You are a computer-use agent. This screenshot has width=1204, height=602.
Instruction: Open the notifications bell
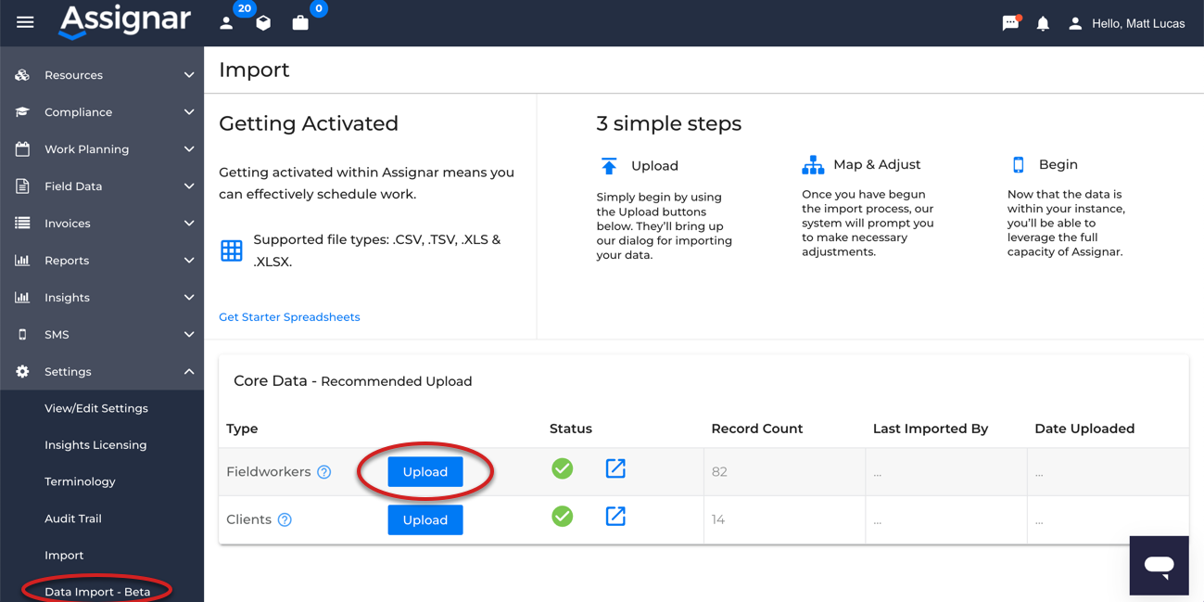pyautogui.click(x=1043, y=23)
